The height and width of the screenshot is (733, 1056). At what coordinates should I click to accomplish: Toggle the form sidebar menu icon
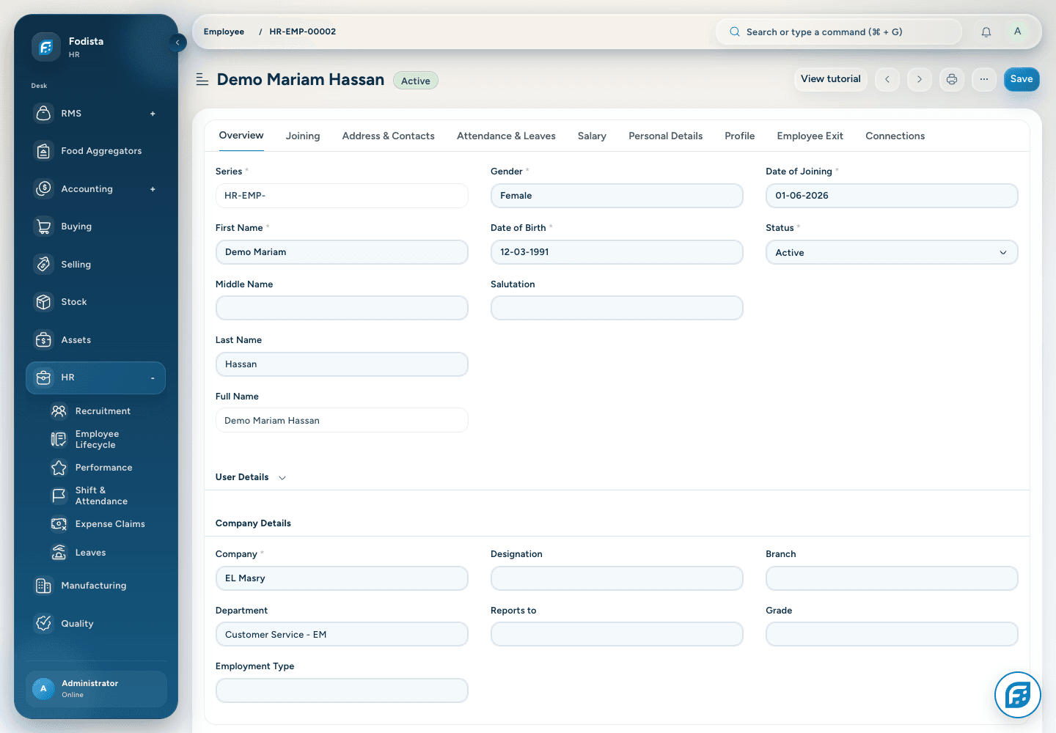pyautogui.click(x=202, y=79)
